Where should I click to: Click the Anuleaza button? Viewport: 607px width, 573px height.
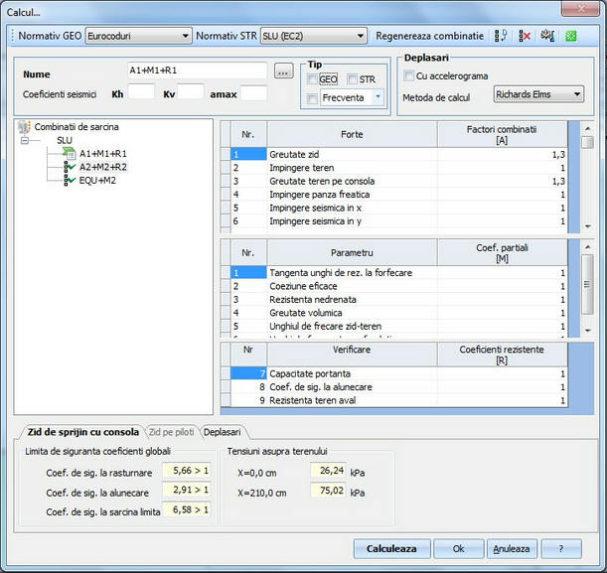point(512,548)
